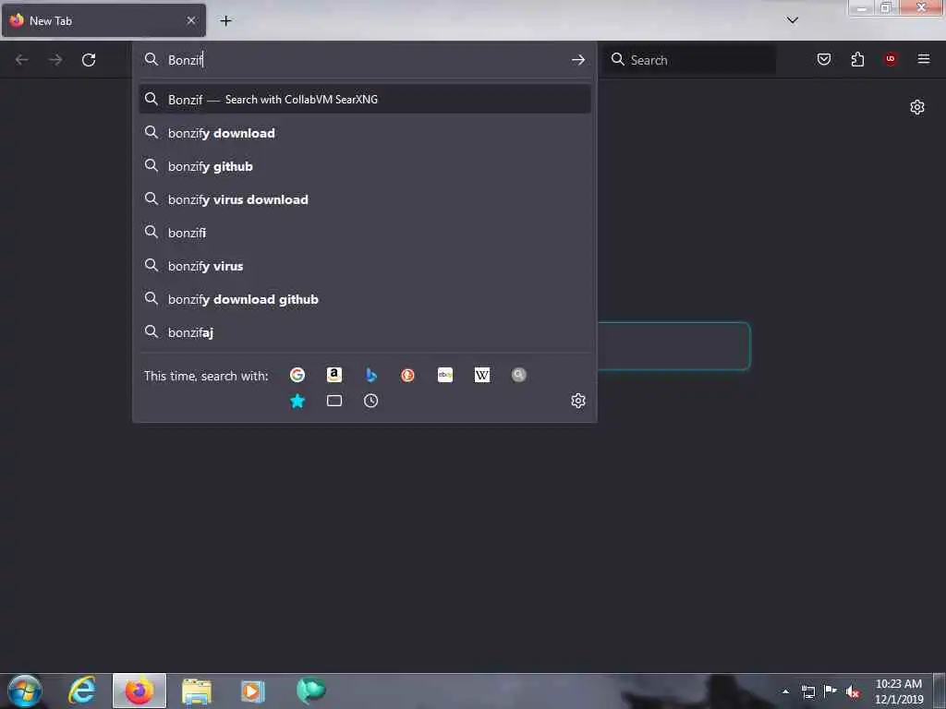Search this time with Bing
This screenshot has height=709, width=946.
[x=371, y=375]
